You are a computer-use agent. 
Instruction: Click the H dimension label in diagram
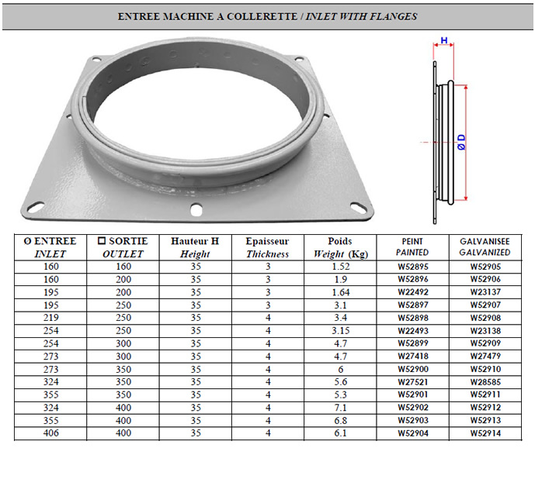pos(443,40)
